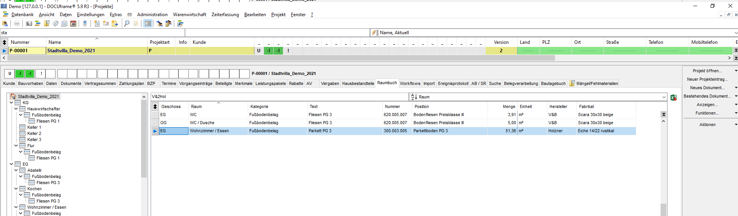Toggle the list detail view button
Viewport: 738px width, 216px height.
point(148,23)
